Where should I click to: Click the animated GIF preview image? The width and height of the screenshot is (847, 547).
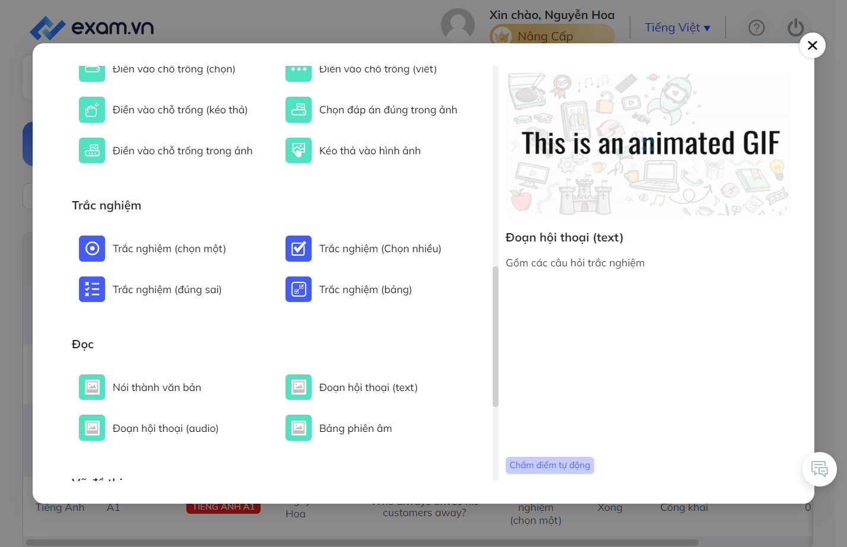pyautogui.click(x=648, y=144)
